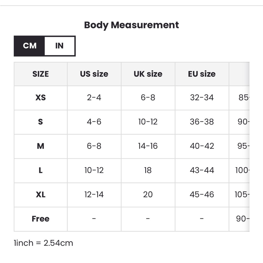The width and height of the screenshot is (263, 263).
Task: Click the UK size 18 cell
Action: (148, 170)
